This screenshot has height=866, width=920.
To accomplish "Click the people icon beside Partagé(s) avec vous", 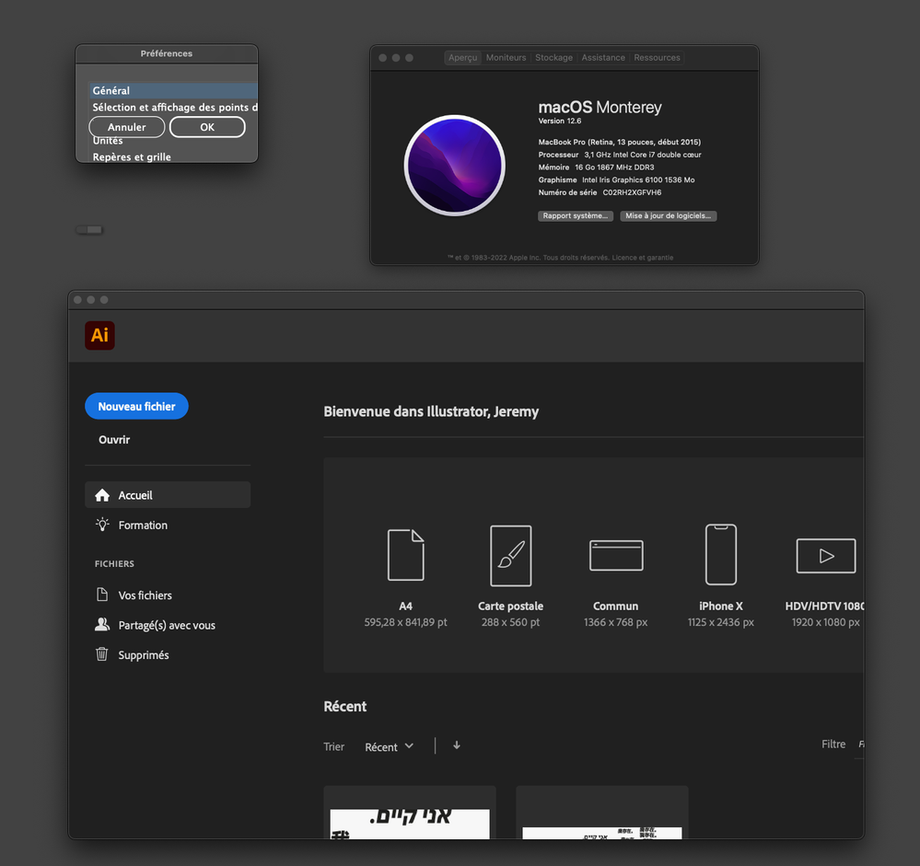I will point(102,625).
